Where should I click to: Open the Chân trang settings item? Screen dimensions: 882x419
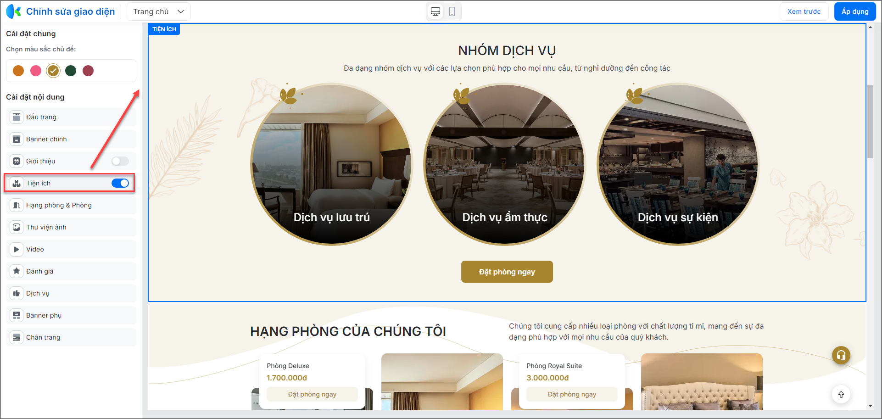pyautogui.click(x=71, y=337)
